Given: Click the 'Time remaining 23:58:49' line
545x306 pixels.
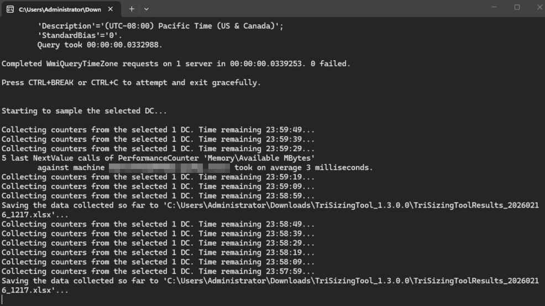Looking at the screenshot, I should click(158, 224).
